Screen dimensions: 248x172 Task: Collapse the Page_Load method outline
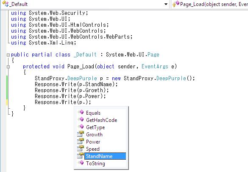tap(8, 67)
